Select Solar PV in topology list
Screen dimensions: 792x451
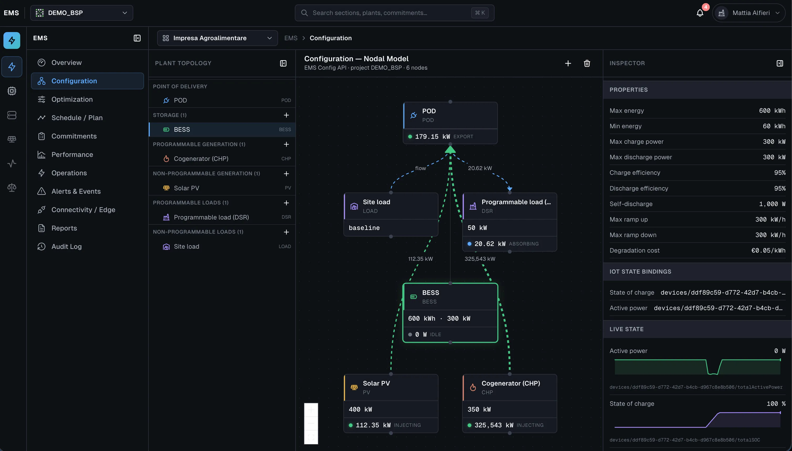pyautogui.click(x=222, y=188)
